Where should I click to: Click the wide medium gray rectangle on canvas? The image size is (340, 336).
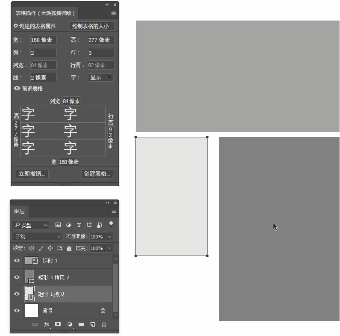click(237, 76)
